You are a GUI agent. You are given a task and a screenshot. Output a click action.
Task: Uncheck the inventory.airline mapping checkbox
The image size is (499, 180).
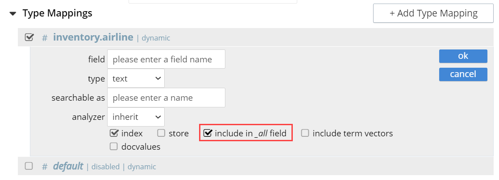pyautogui.click(x=29, y=37)
